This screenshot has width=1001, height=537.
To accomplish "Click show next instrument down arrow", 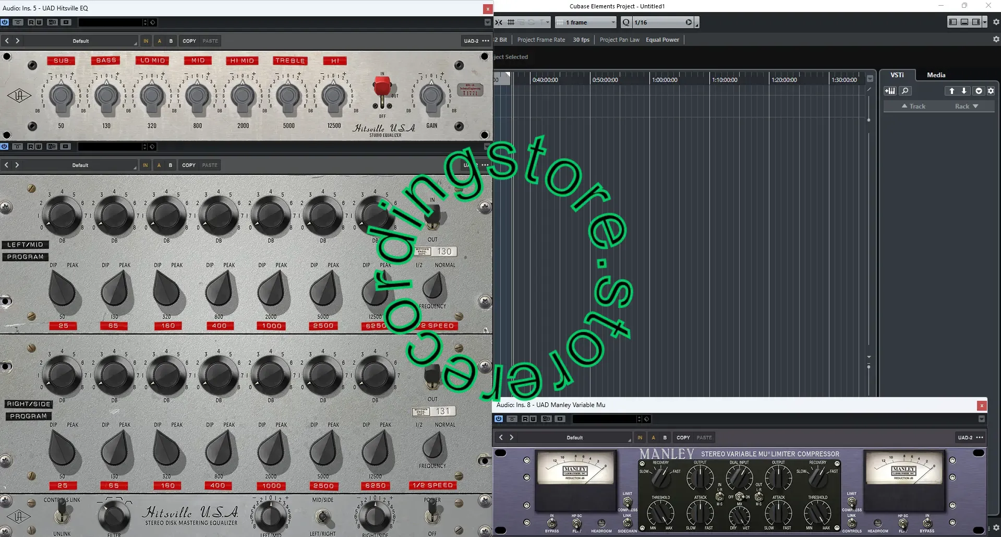I will pyautogui.click(x=964, y=91).
